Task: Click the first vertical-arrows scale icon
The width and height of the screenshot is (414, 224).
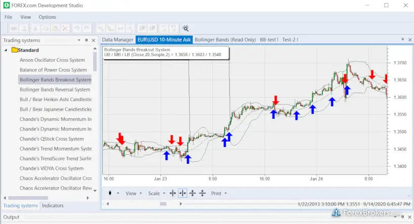Action: [x=192, y=193]
